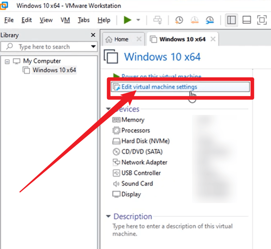Screen dimensions: 271x249
Task: Select the USB Controller label
Action: 141,173
